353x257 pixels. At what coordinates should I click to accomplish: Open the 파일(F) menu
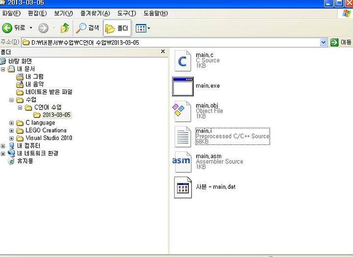(x=11, y=13)
